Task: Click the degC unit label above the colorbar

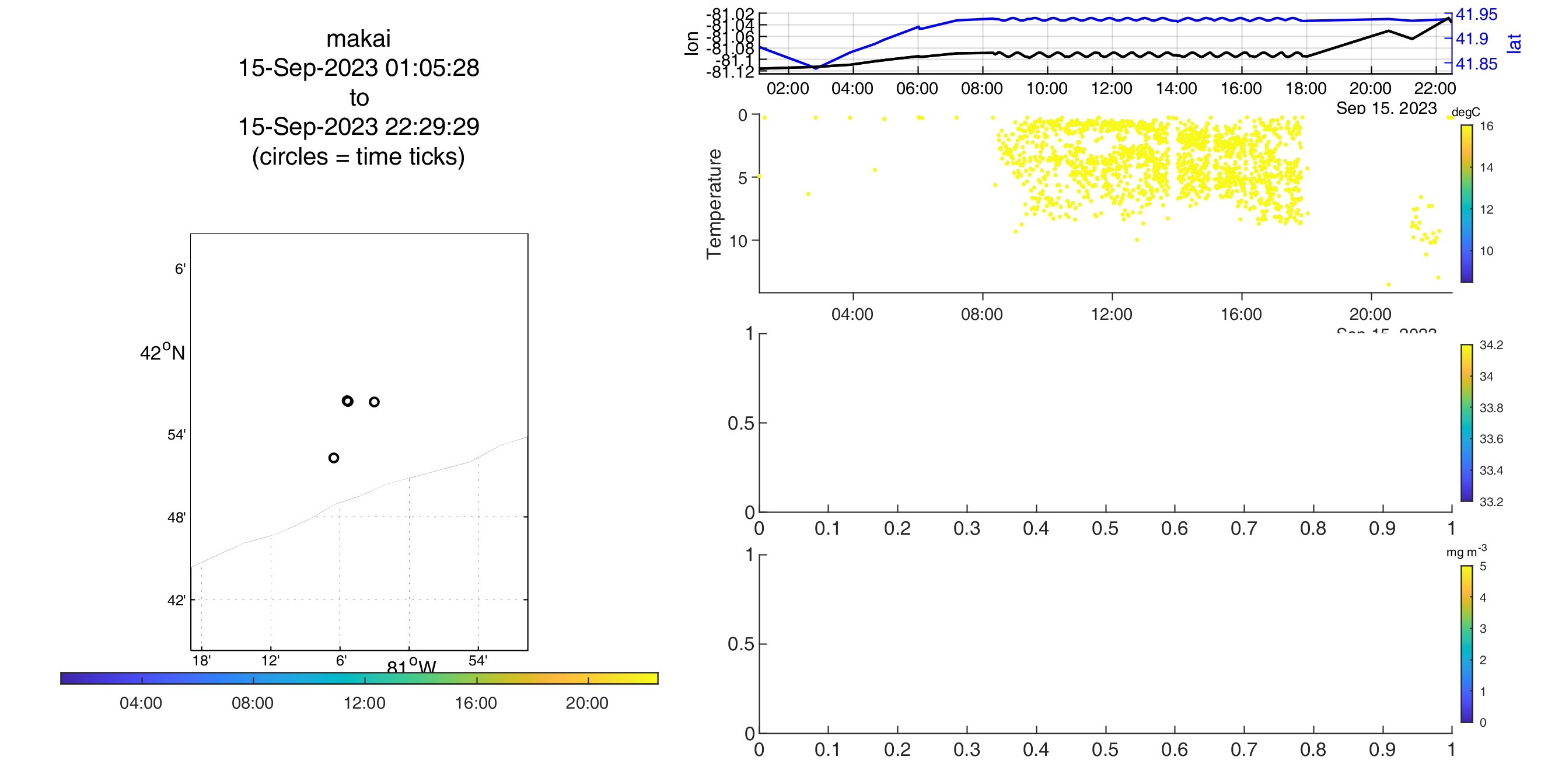Action: point(1466,113)
